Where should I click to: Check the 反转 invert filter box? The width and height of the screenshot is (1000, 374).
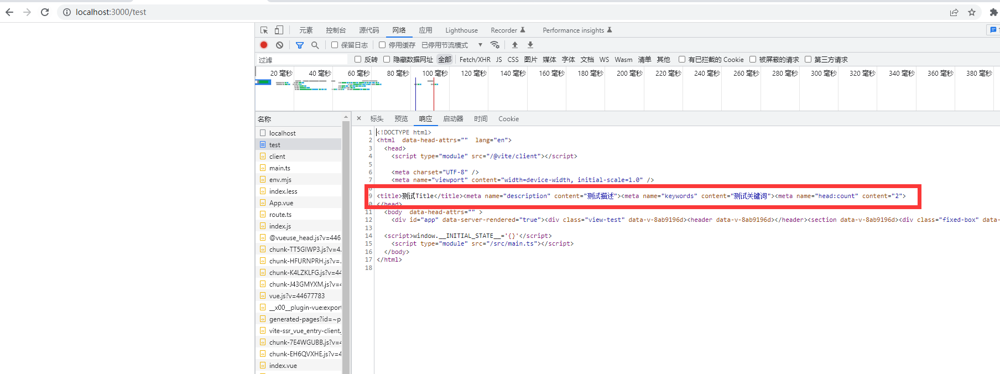tap(358, 59)
